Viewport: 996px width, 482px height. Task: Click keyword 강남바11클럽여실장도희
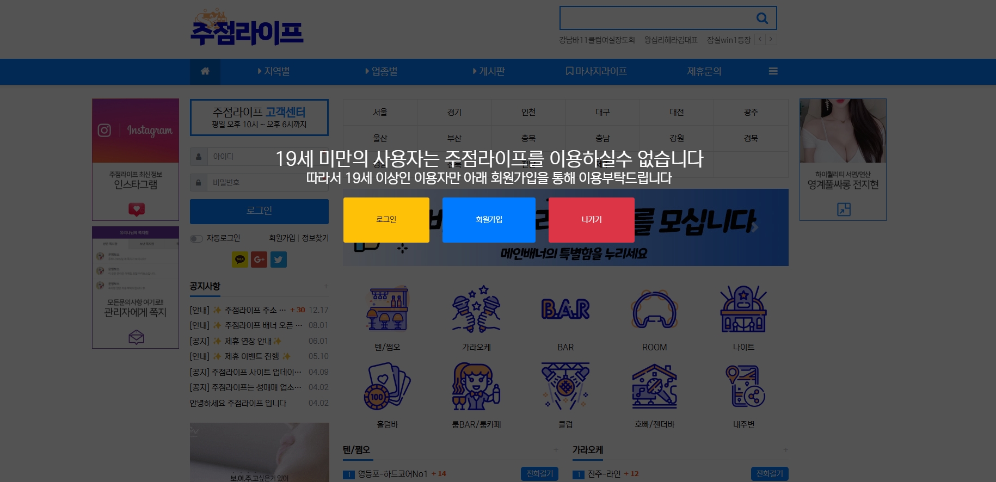pyautogui.click(x=597, y=40)
